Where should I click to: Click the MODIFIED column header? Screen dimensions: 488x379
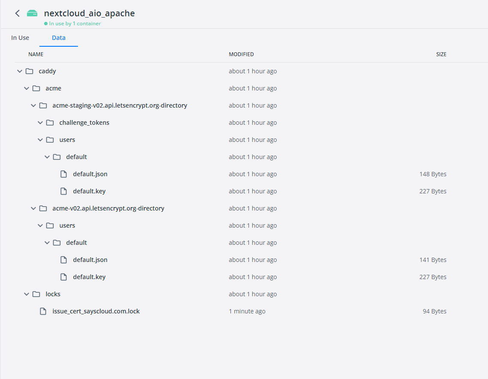[241, 54]
